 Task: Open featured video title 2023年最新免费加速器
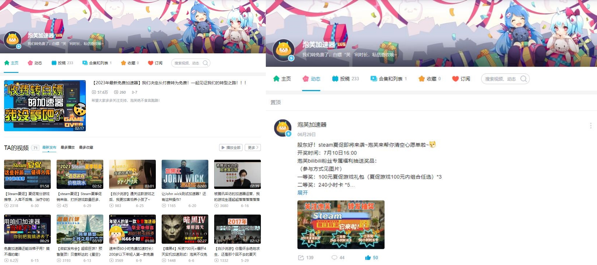point(170,83)
